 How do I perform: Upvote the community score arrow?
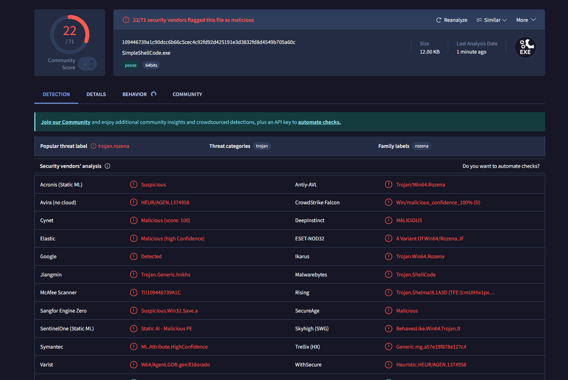92,61
